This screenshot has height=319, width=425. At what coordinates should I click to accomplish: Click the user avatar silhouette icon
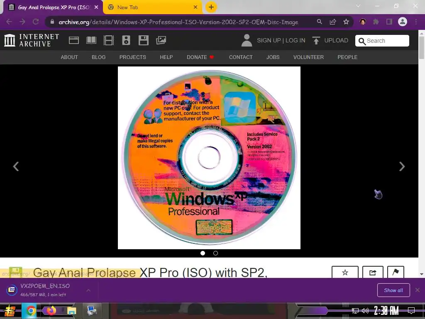coord(247,40)
